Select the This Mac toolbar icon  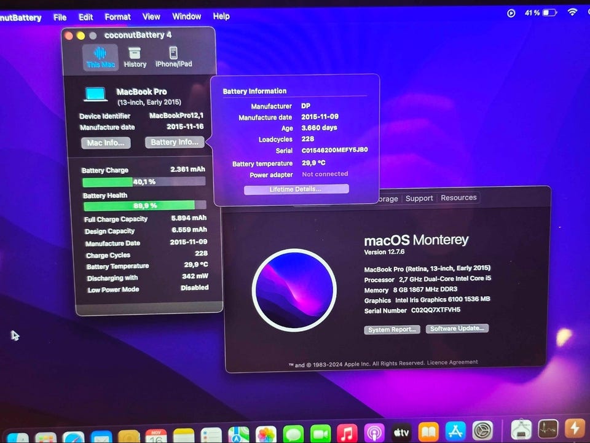[100, 57]
